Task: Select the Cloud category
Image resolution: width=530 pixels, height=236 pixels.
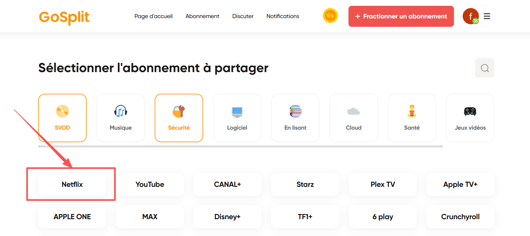Action: click(x=354, y=118)
